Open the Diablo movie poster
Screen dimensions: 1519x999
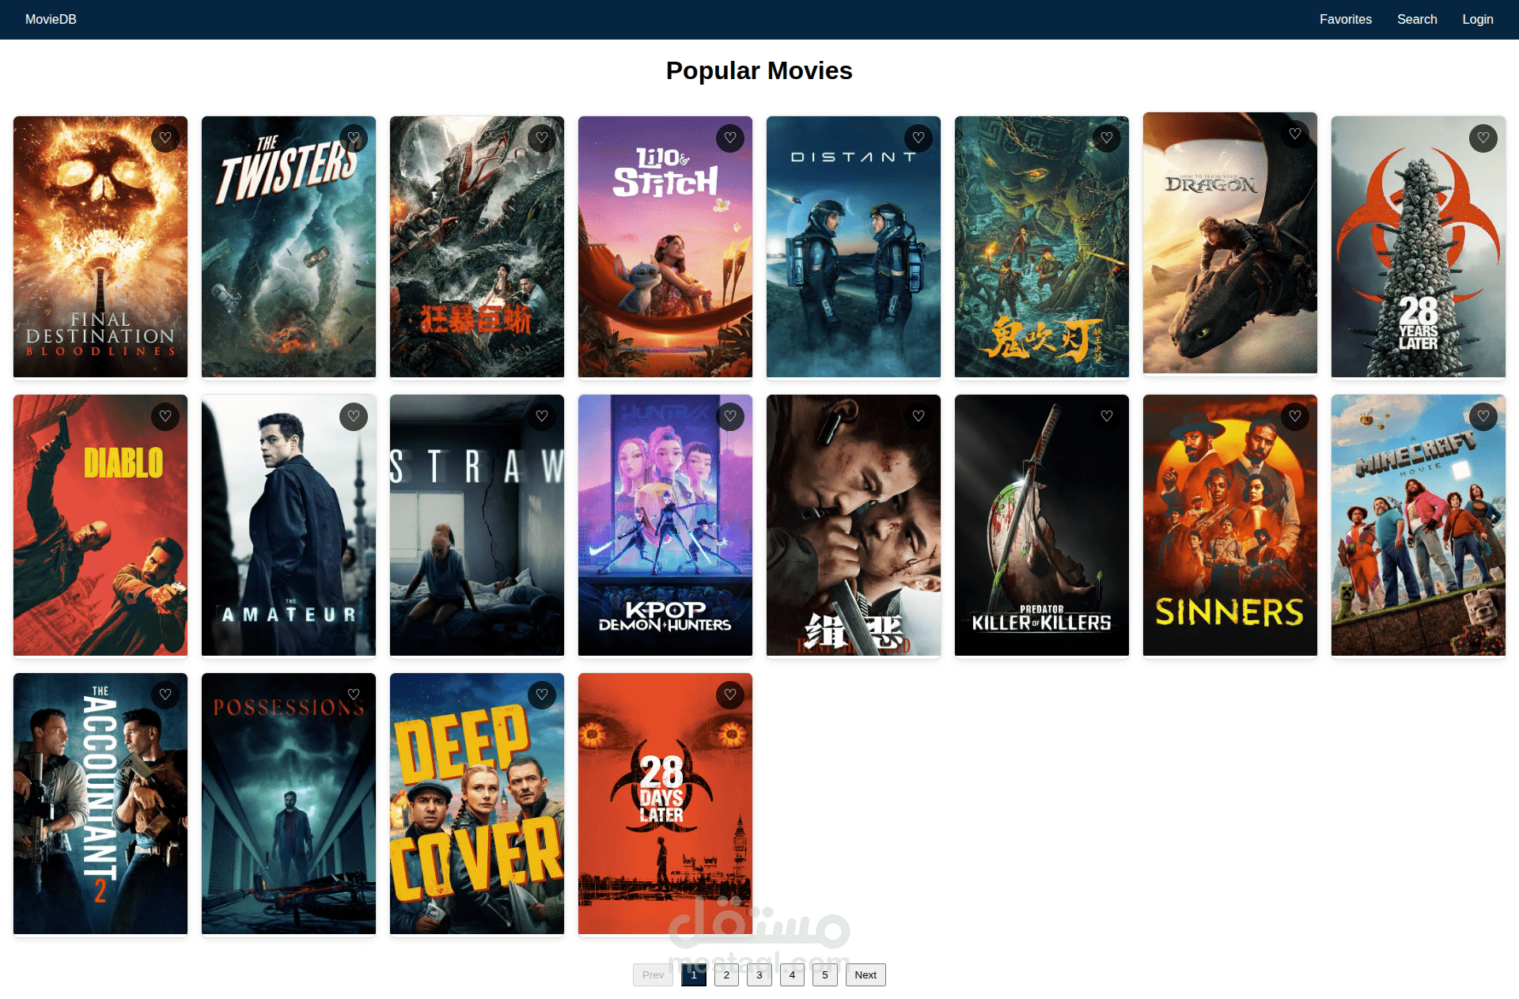pos(100,525)
